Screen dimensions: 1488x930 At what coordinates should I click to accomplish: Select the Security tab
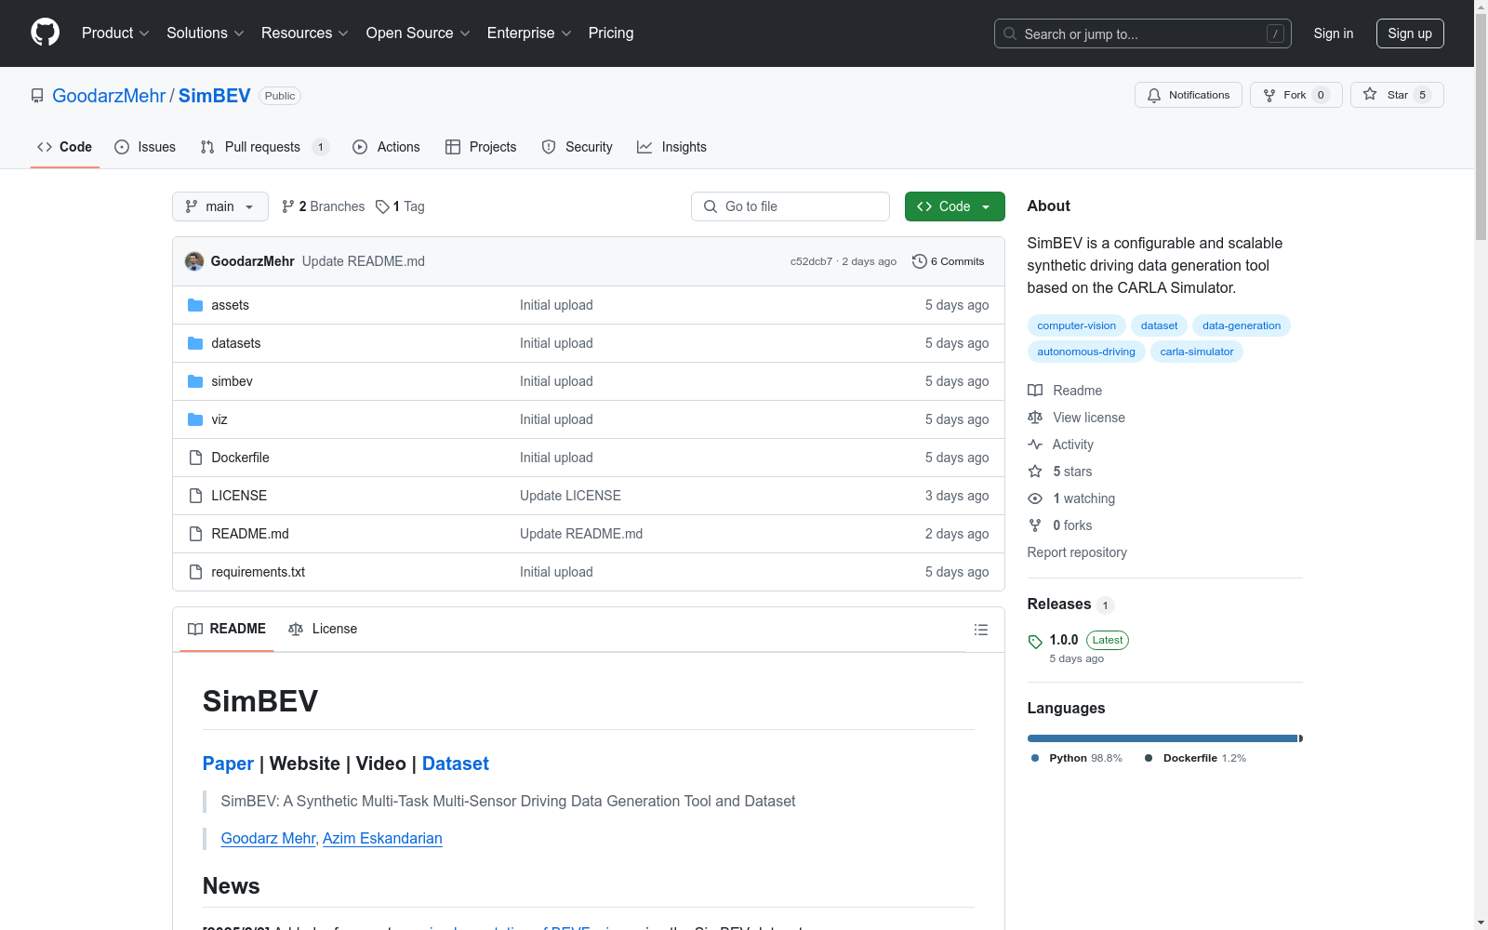577,147
